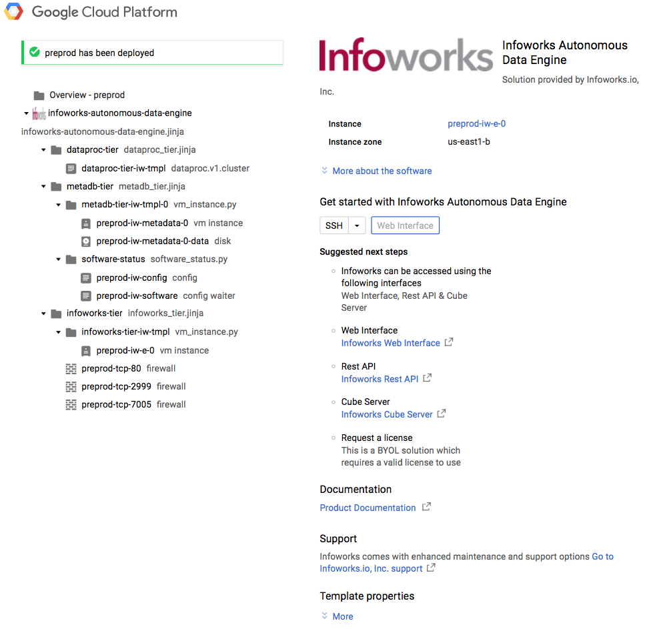Collapse the dataproc-tier tree node arrow
The width and height of the screenshot is (649, 629).
click(43, 150)
